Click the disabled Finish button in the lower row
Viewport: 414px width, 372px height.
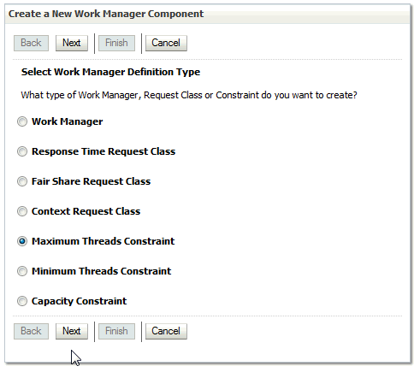click(116, 331)
